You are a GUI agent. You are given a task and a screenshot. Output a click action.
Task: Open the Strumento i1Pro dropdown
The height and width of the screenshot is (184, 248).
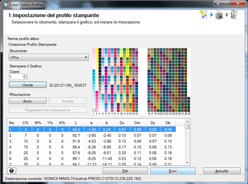coord(48,57)
